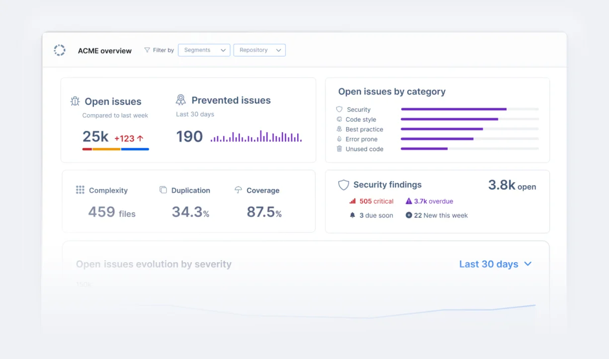
Task: Click the Security category progress bar
Action: pos(470,109)
